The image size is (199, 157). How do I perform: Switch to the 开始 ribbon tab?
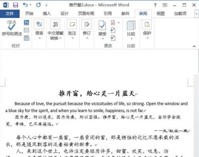point(29,14)
